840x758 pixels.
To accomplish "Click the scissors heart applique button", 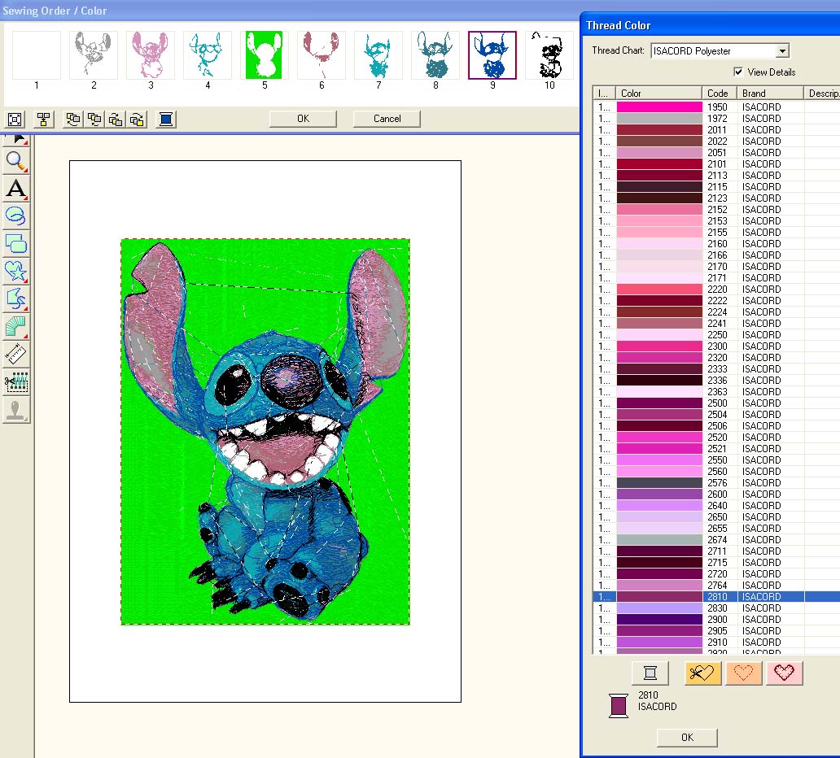I will click(703, 673).
